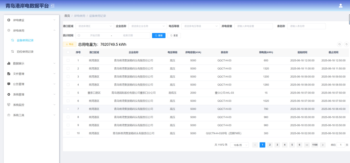Go to page 3
The height and width of the screenshot is (163, 350).
tap(277, 145)
